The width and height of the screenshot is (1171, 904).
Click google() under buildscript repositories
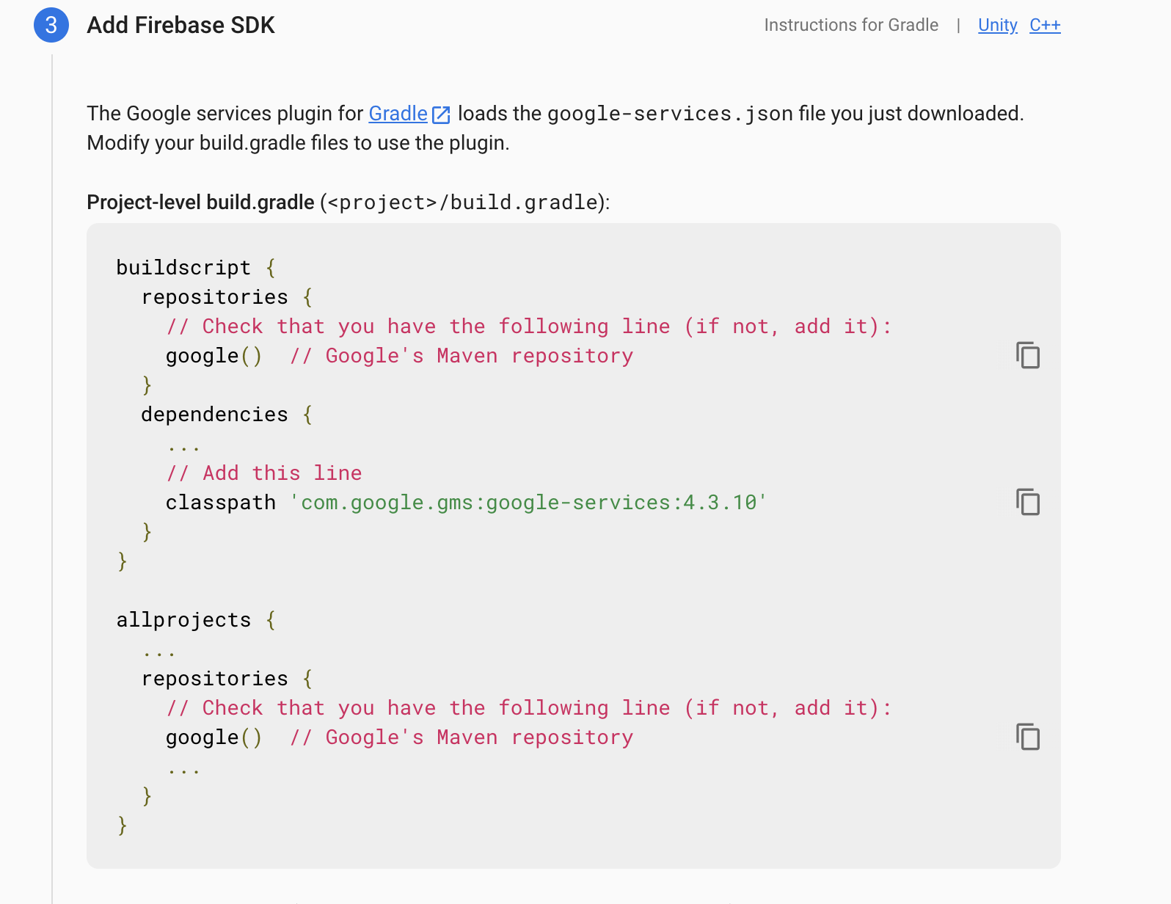214,356
